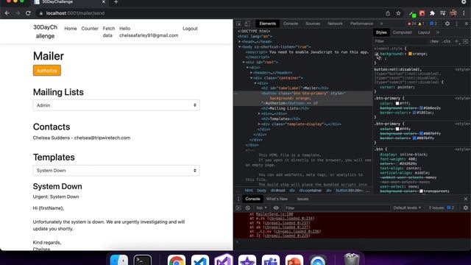Open Visual Studio Code from the dock
This screenshot has height=265, width=471.
coord(200,260)
